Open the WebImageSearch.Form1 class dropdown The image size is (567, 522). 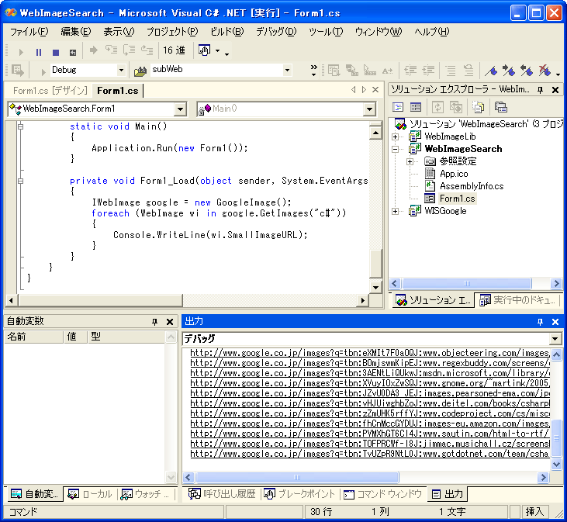point(180,109)
